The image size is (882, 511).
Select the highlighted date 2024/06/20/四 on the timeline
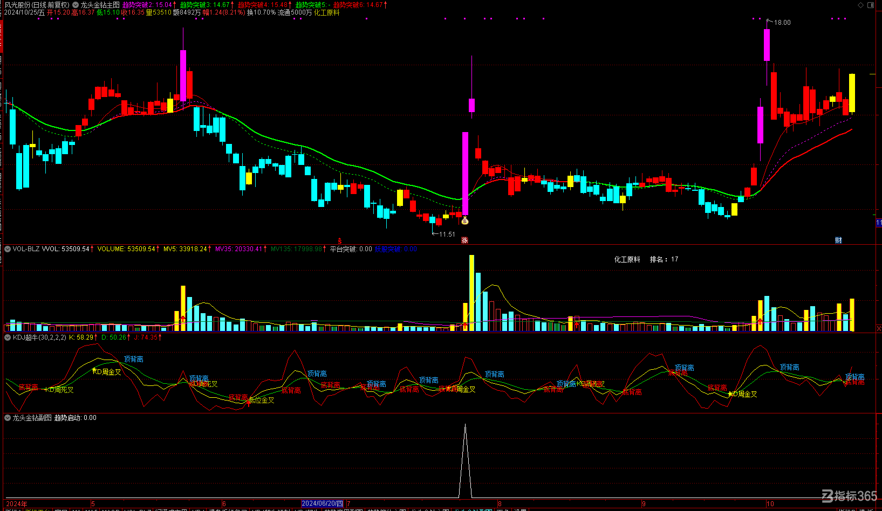click(322, 503)
